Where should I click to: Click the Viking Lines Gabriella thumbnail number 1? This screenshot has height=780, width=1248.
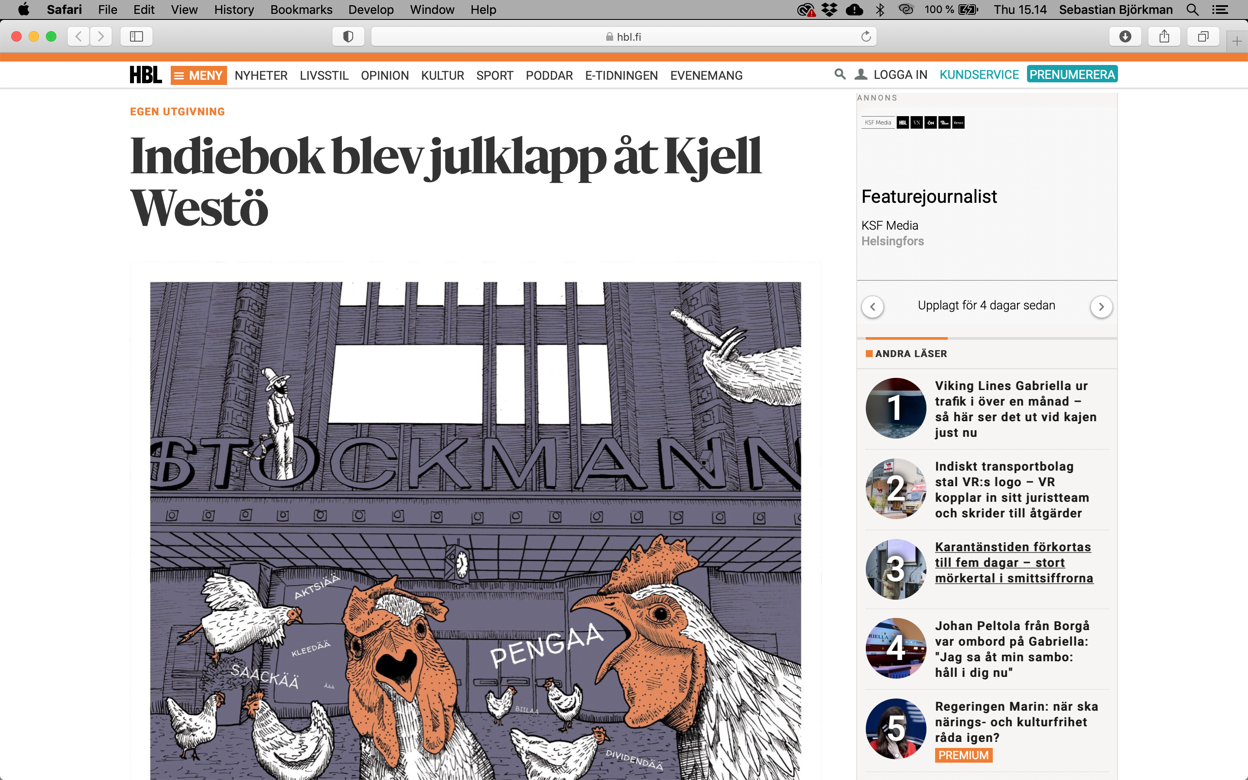(x=896, y=408)
